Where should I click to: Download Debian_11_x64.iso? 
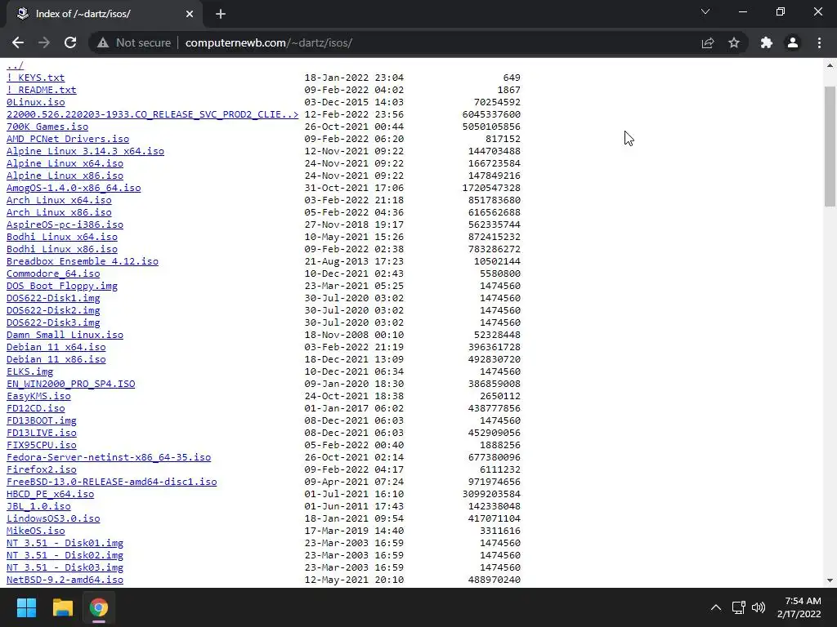tap(56, 348)
